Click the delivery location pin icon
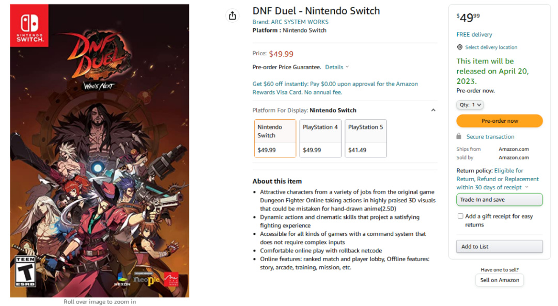This screenshot has height=306, width=558. tap(460, 47)
